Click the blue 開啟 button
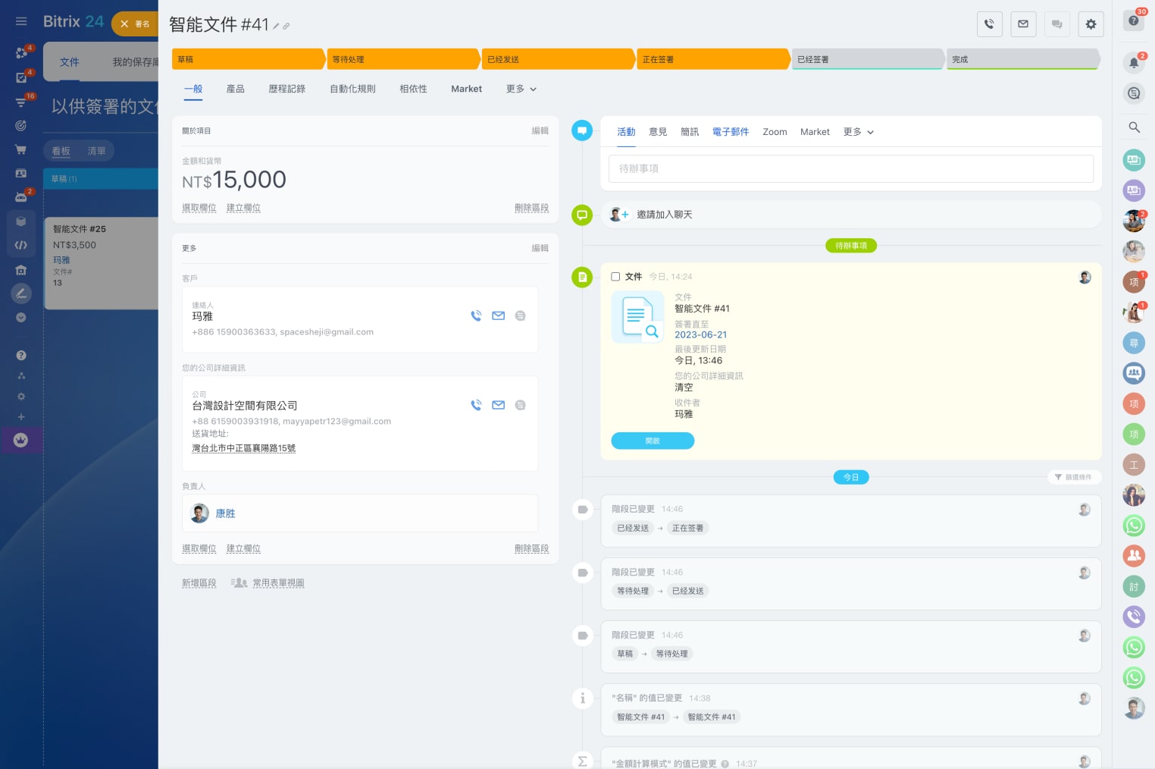The width and height of the screenshot is (1155, 769). (x=653, y=441)
